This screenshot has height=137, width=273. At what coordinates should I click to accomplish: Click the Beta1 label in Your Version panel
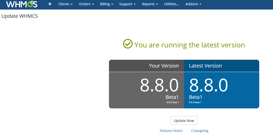[x=172, y=97]
